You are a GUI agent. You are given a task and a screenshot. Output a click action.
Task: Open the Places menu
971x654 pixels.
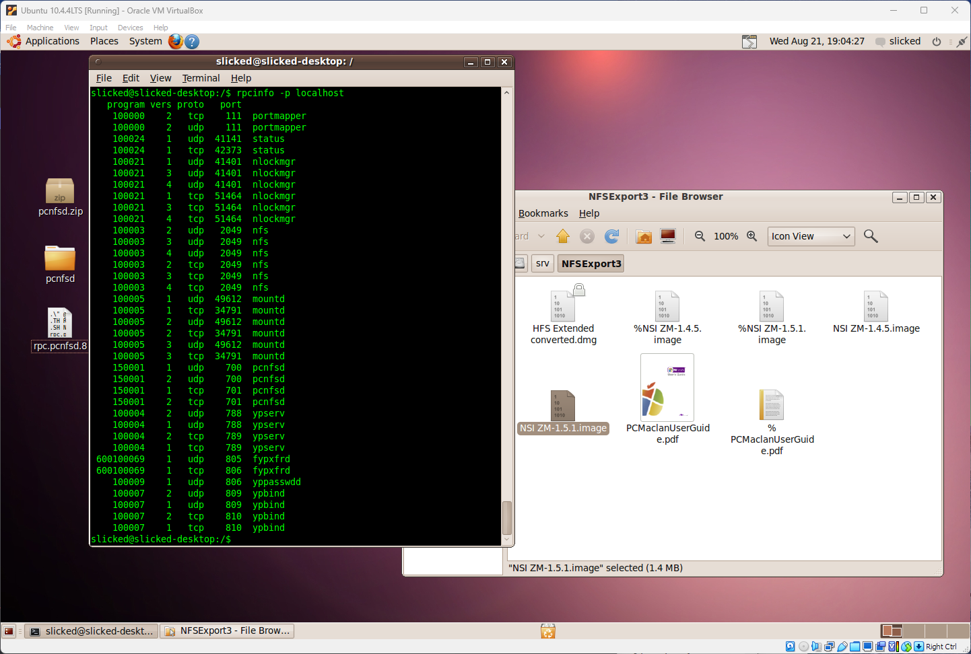pyautogui.click(x=104, y=41)
